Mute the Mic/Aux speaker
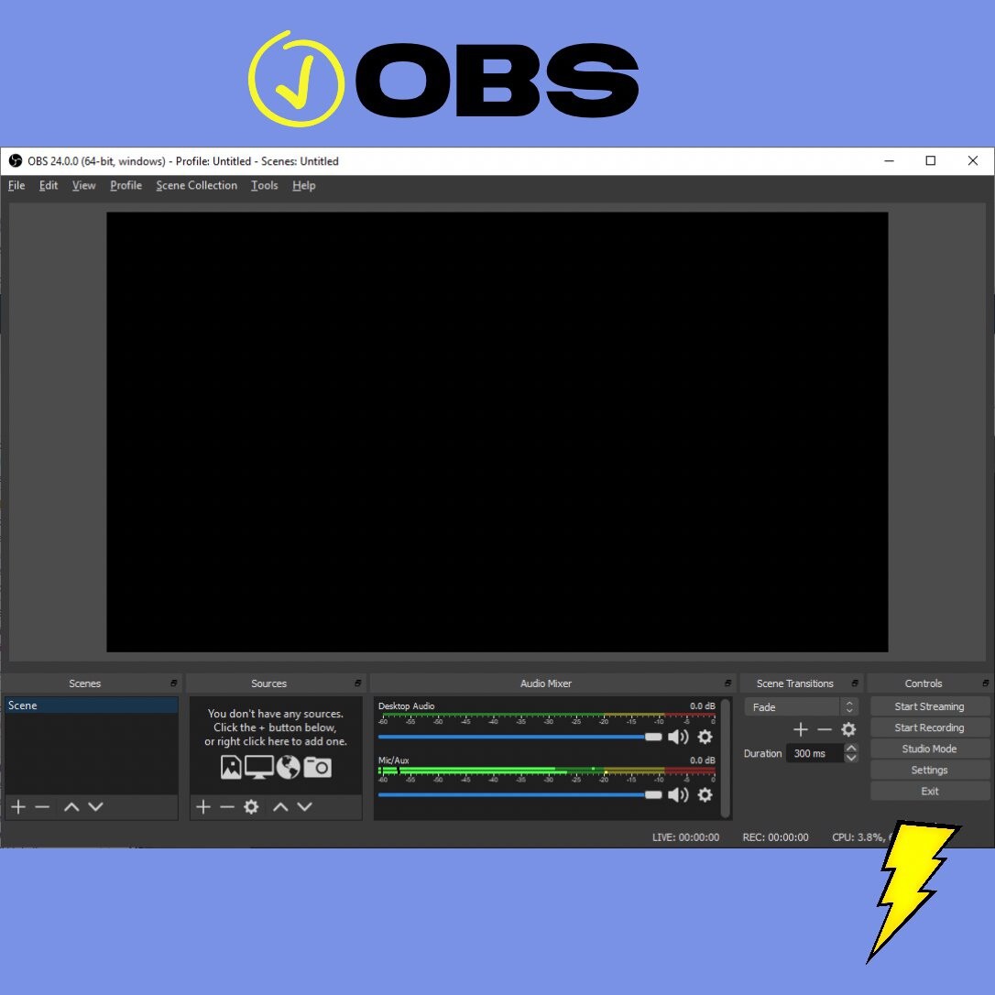The width and height of the screenshot is (995, 995). (678, 794)
